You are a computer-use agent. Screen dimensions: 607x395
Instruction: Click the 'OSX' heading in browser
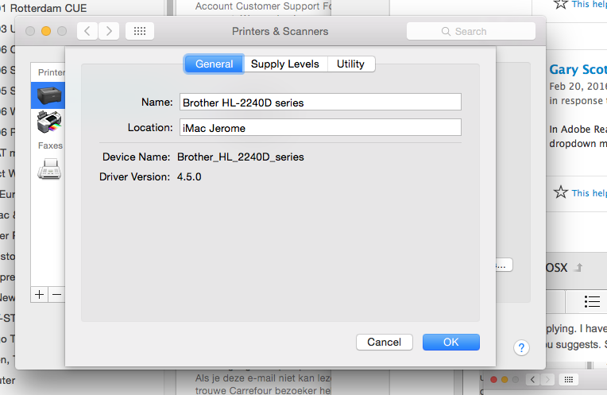[557, 268]
